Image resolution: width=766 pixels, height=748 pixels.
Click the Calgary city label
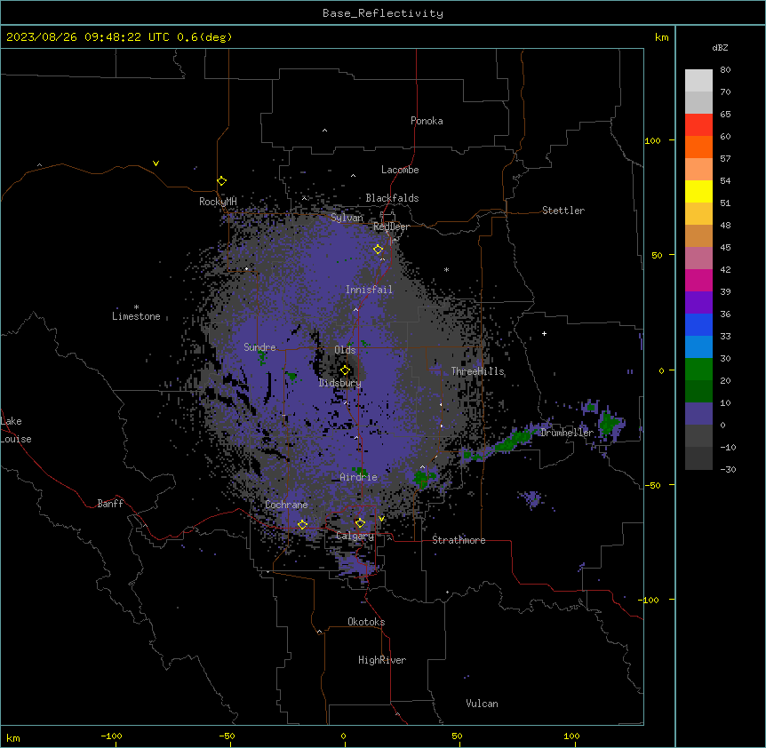pos(355,536)
